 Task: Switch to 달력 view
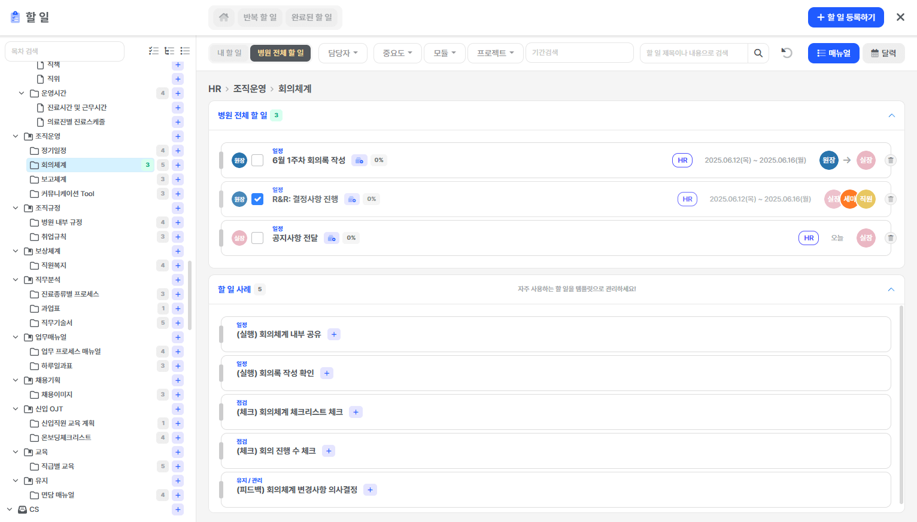click(x=883, y=53)
